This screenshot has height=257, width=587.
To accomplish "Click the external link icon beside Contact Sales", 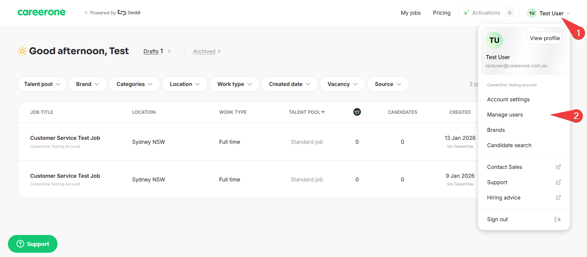I will tap(558, 167).
